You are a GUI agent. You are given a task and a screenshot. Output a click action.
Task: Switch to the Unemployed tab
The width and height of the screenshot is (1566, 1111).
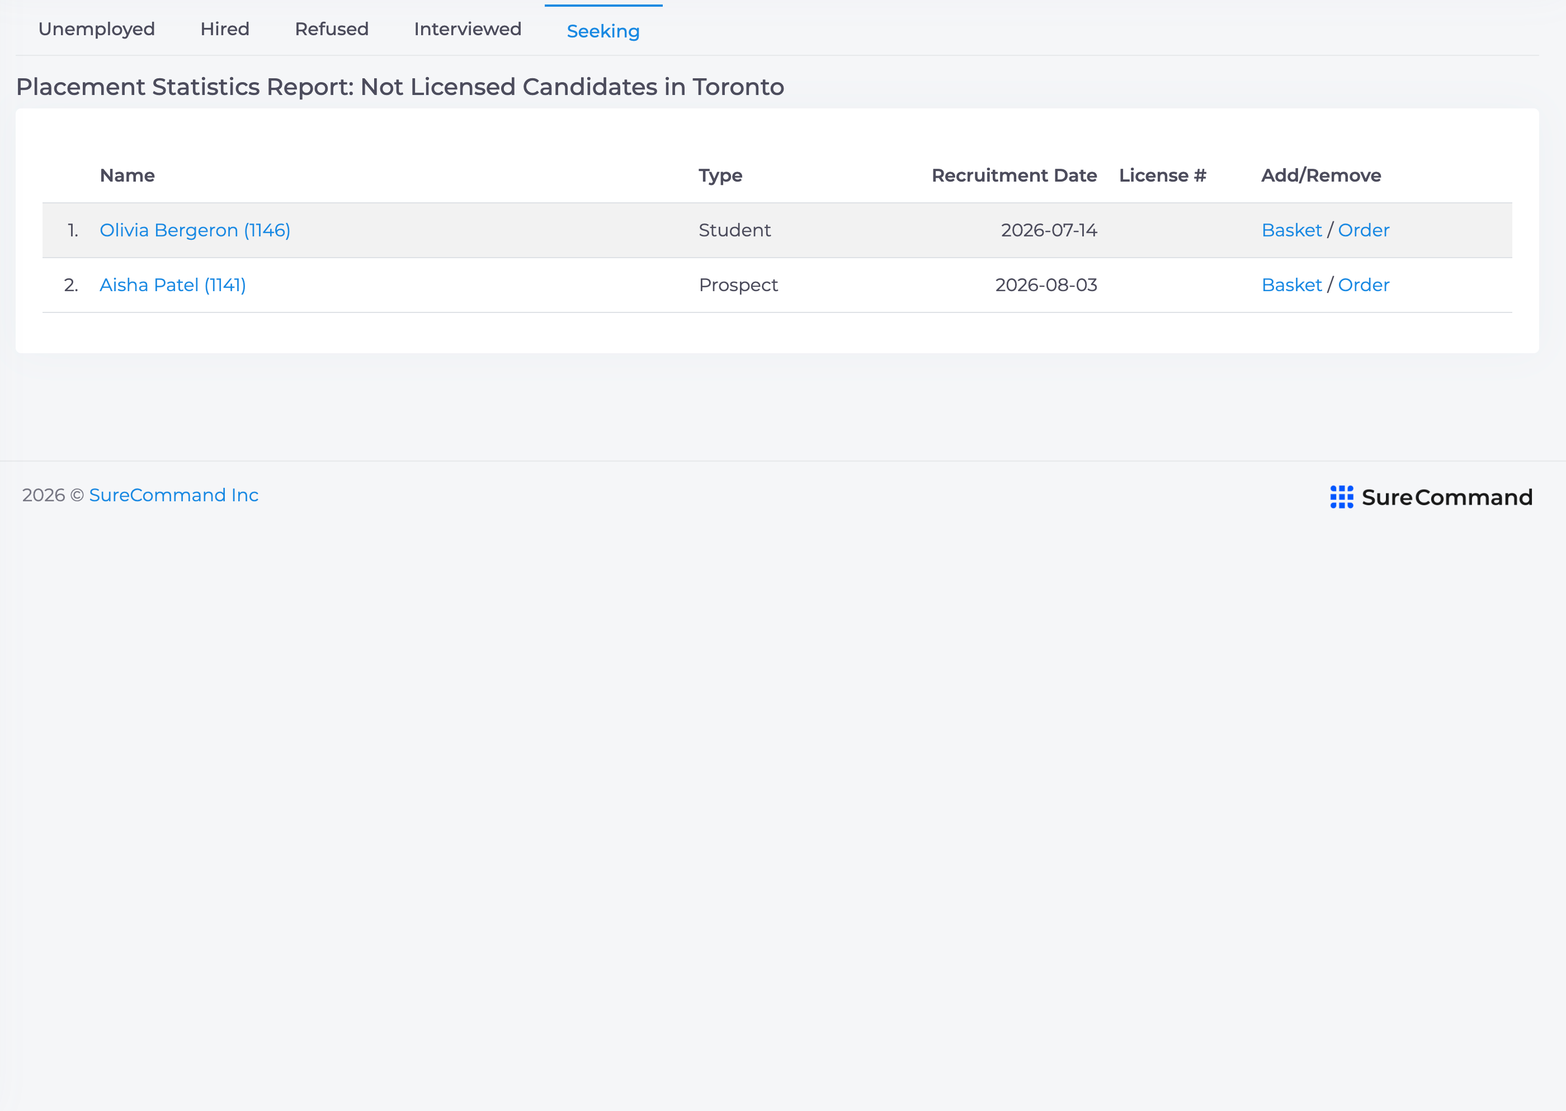point(97,29)
